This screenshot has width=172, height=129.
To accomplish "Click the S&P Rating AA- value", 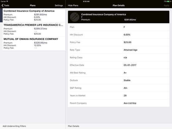I will tap(126, 88).
